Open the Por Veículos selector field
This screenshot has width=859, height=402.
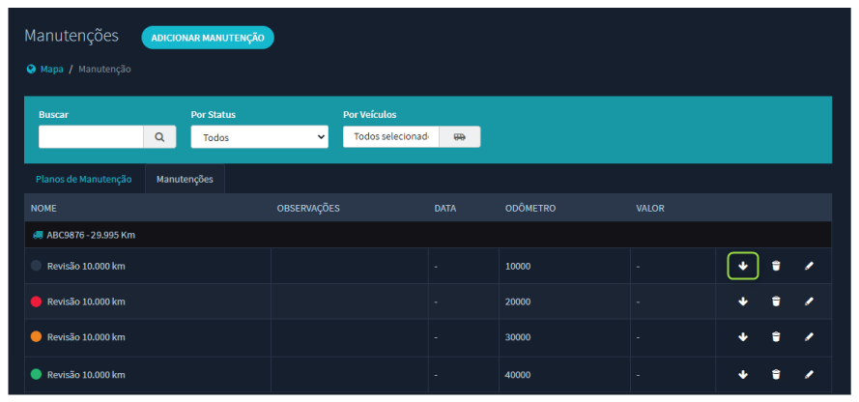point(391,137)
